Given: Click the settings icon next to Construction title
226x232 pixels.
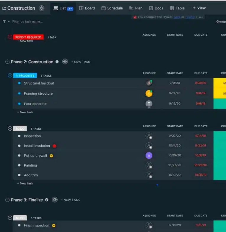Looking at the screenshot, I should 42,8.
